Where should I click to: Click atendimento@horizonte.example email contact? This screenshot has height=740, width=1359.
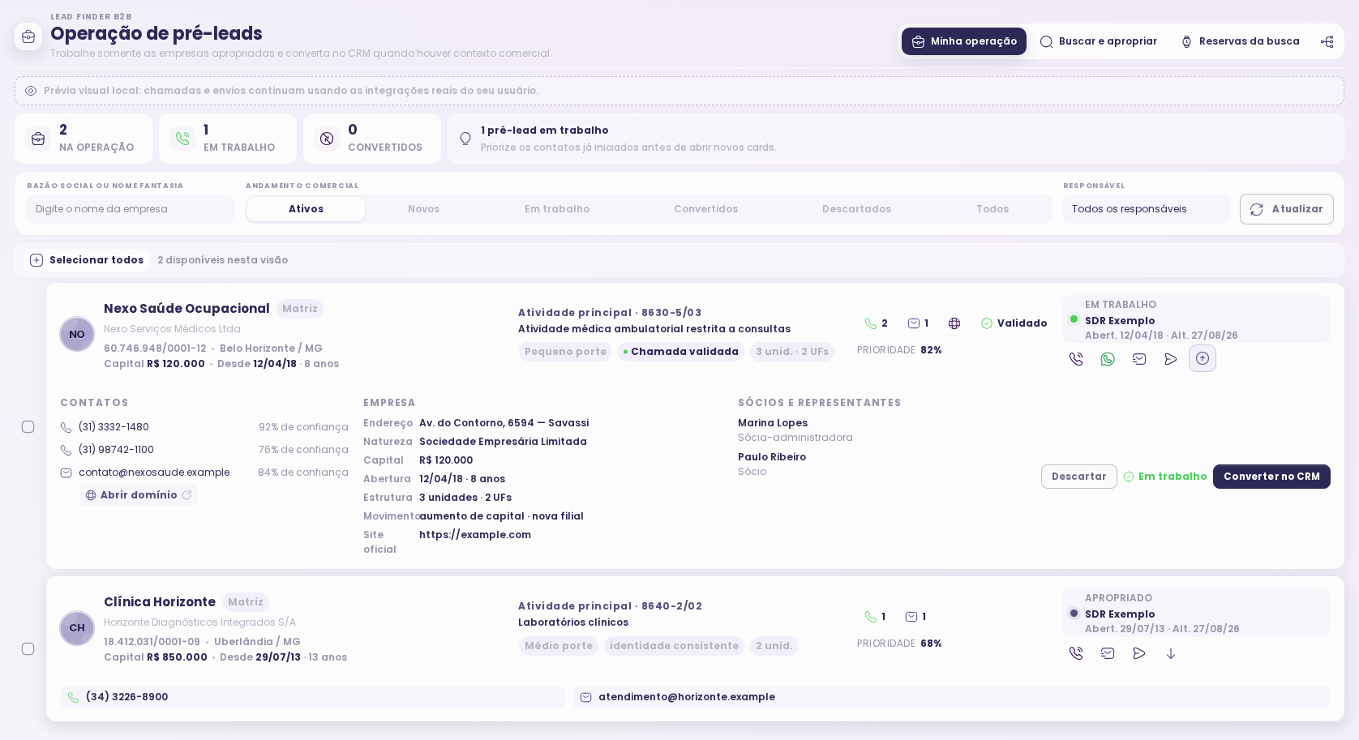(x=951, y=697)
